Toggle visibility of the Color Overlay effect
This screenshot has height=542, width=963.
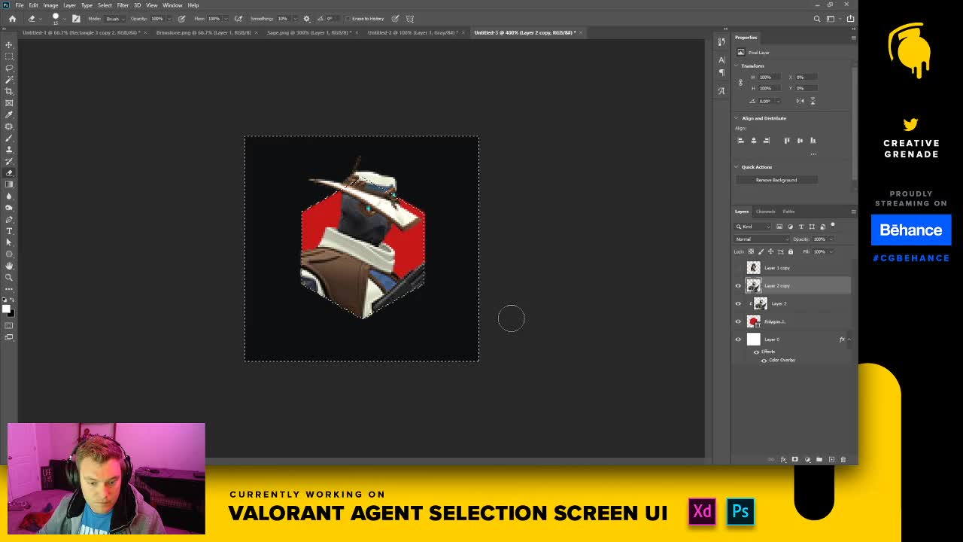click(x=764, y=361)
